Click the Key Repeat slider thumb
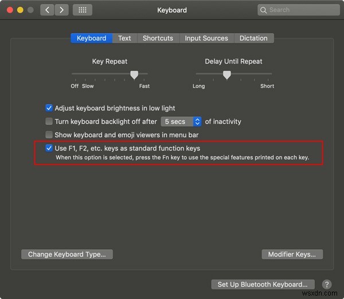 [134, 75]
